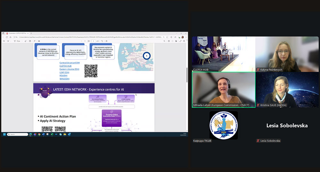Screen dimensions: 320x172
Task: Click the PDF zoom in plus button
Action: 85,41
